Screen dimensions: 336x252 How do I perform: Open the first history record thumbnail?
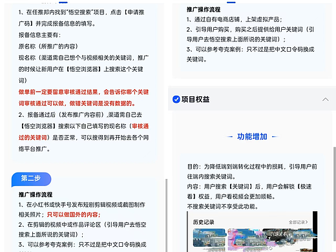[x=209, y=238]
